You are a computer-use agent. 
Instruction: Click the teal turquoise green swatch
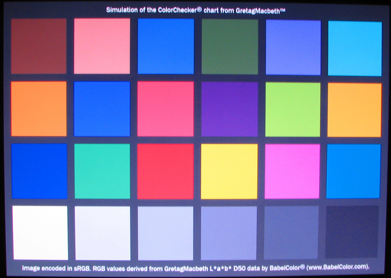[102, 171]
